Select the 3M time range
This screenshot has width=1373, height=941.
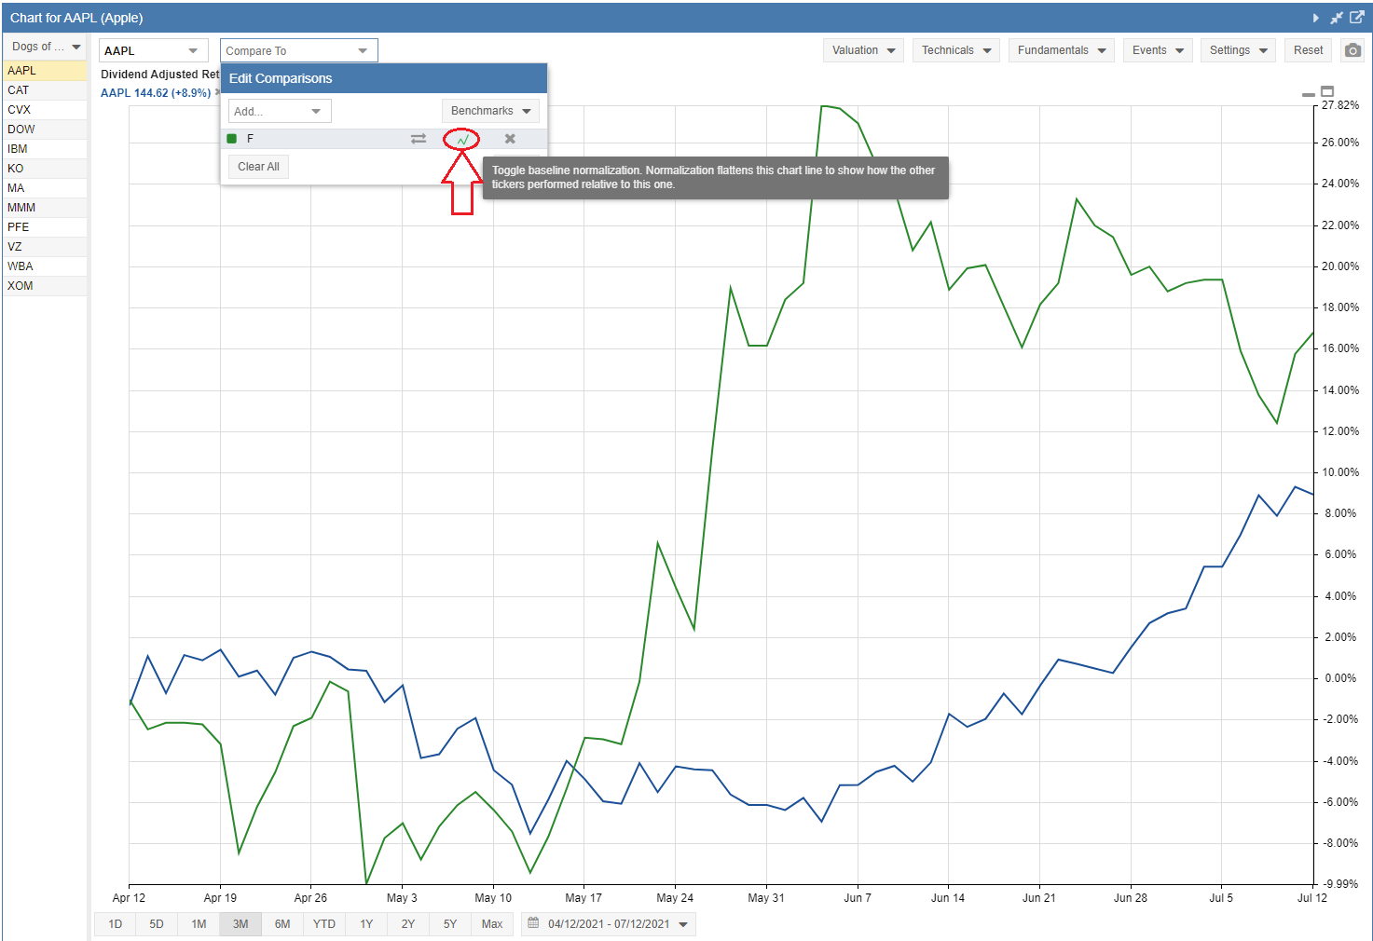click(x=240, y=924)
